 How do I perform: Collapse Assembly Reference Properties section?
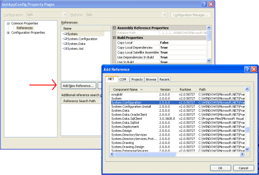114,28
